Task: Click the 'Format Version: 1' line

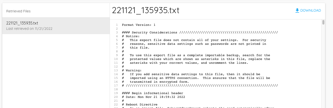Action: point(139,25)
